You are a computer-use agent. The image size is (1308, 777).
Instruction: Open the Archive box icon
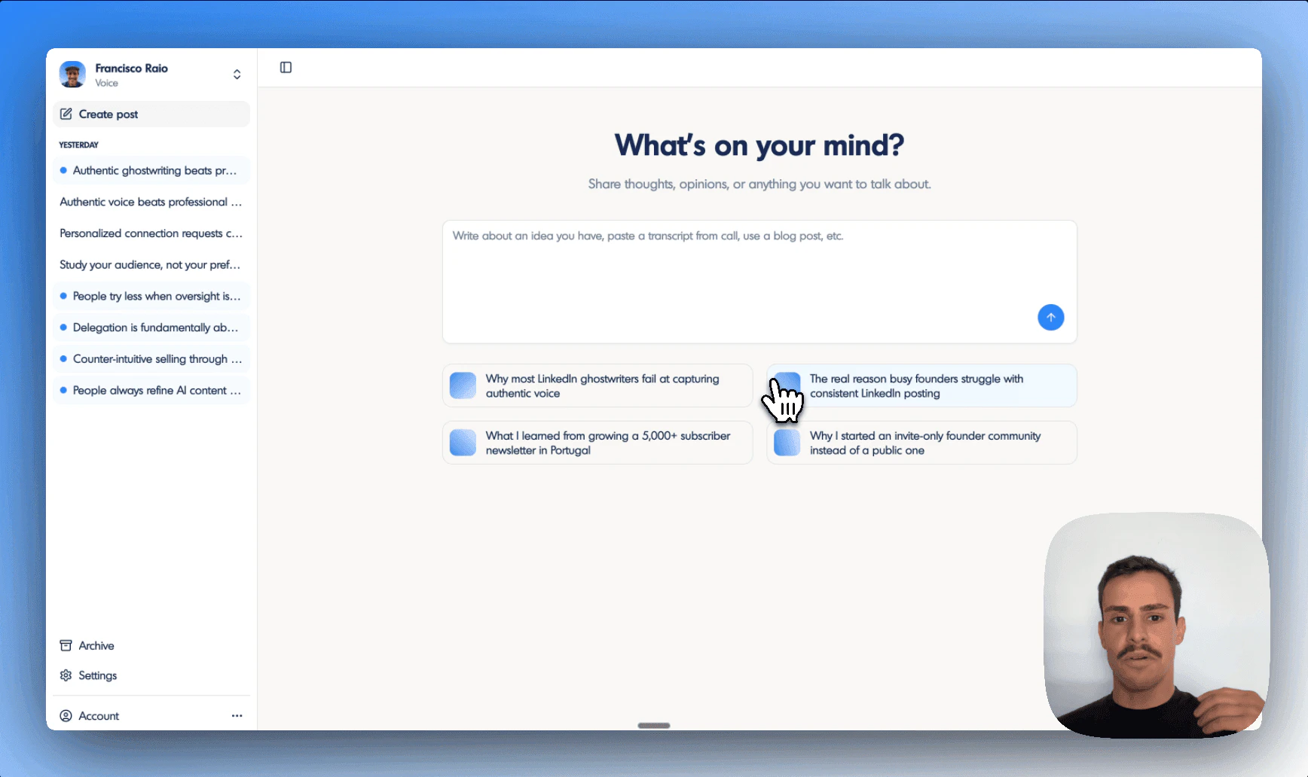(66, 645)
